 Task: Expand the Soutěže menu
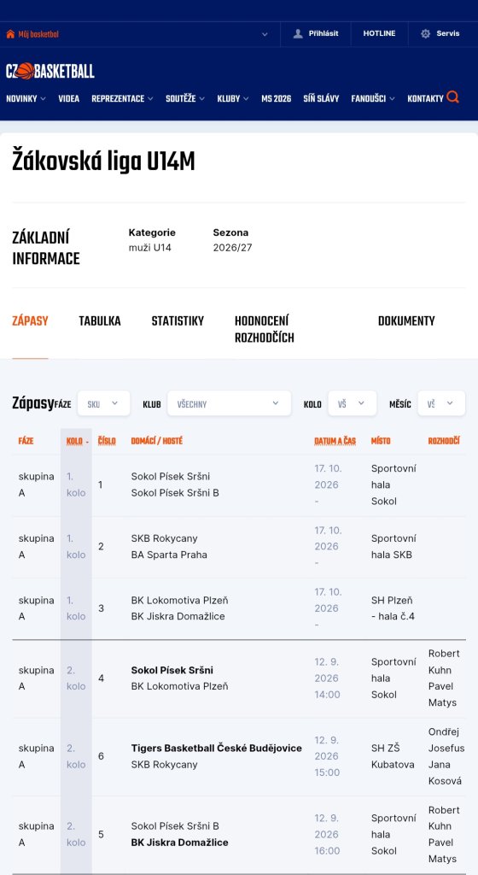(185, 99)
